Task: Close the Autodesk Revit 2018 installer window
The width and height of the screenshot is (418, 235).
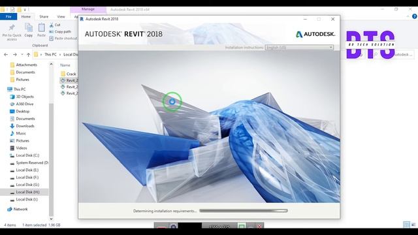Action: point(332,19)
